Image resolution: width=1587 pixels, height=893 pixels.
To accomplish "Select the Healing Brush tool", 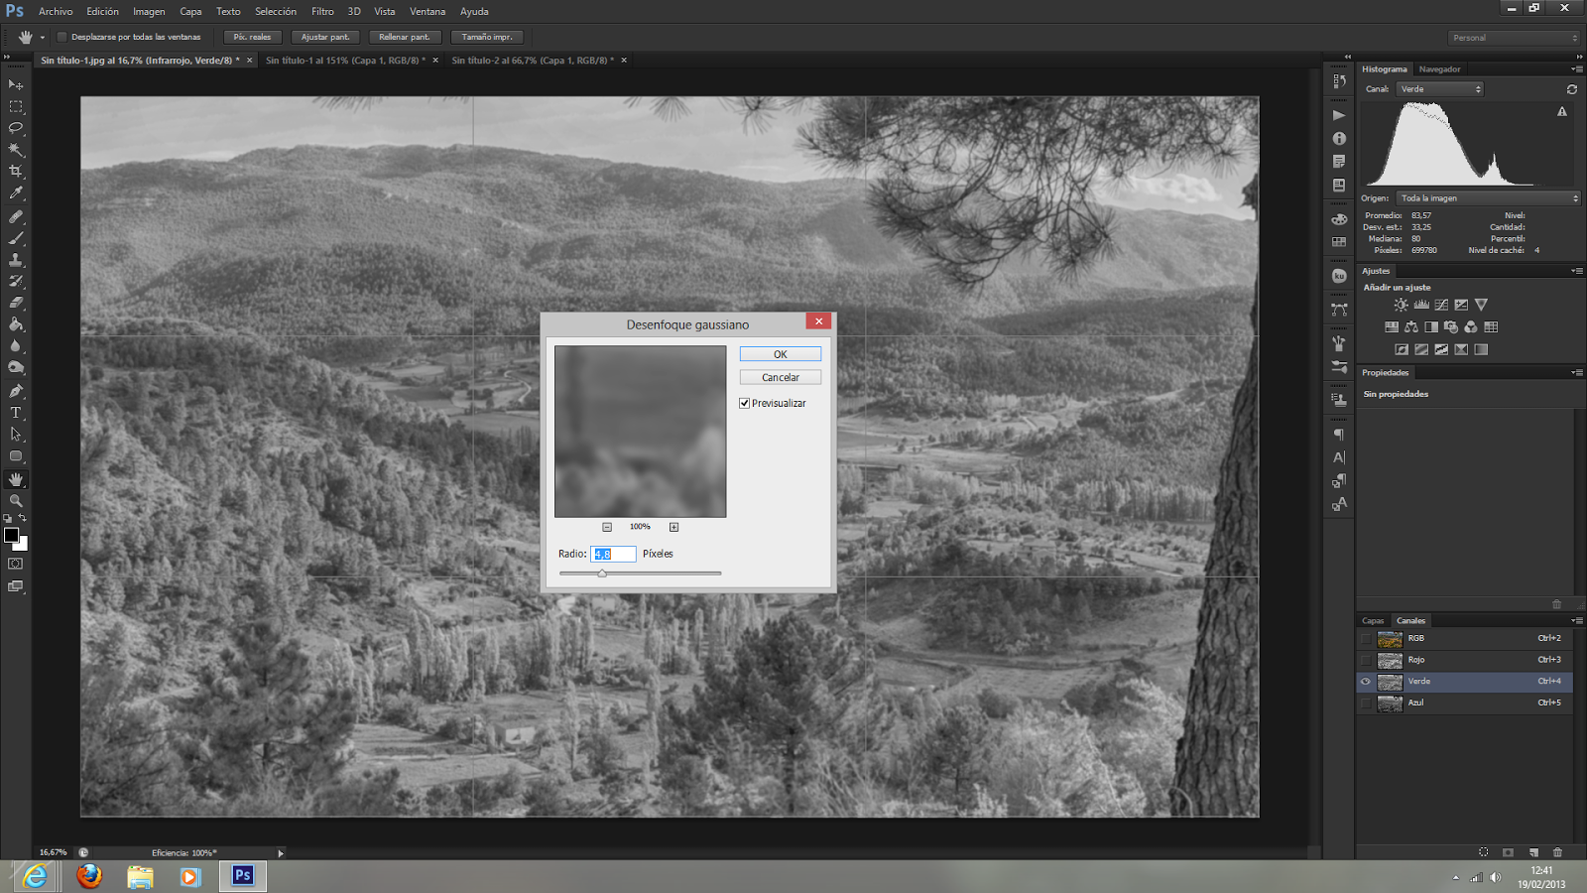I will [16, 216].
